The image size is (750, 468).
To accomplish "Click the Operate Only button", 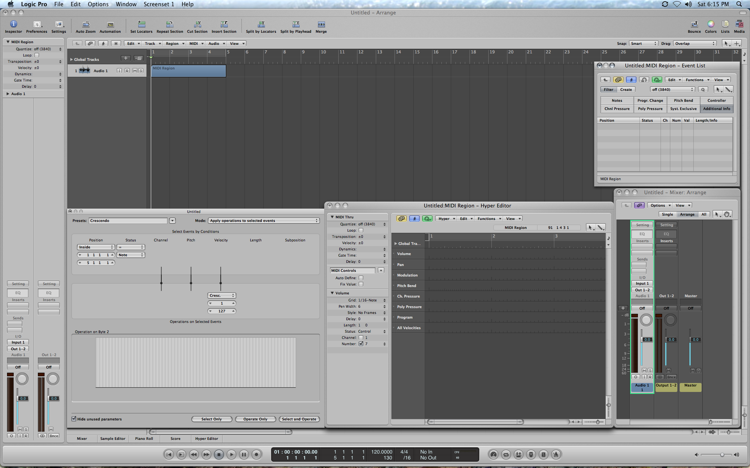I will click(x=255, y=419).
